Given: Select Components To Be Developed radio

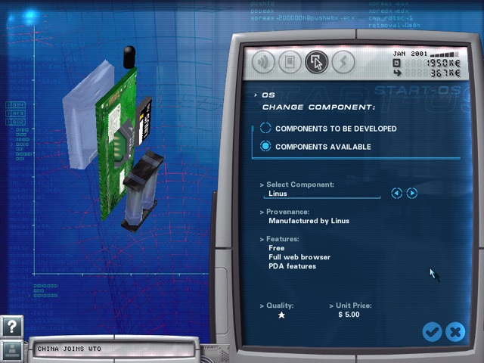Looking at the screenshot, I should point(265,129).
